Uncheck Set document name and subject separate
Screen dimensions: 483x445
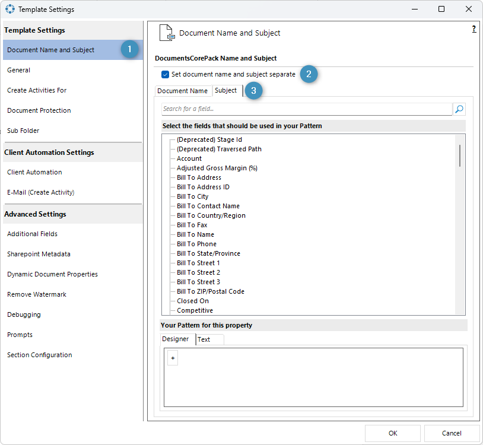point(165,75)
